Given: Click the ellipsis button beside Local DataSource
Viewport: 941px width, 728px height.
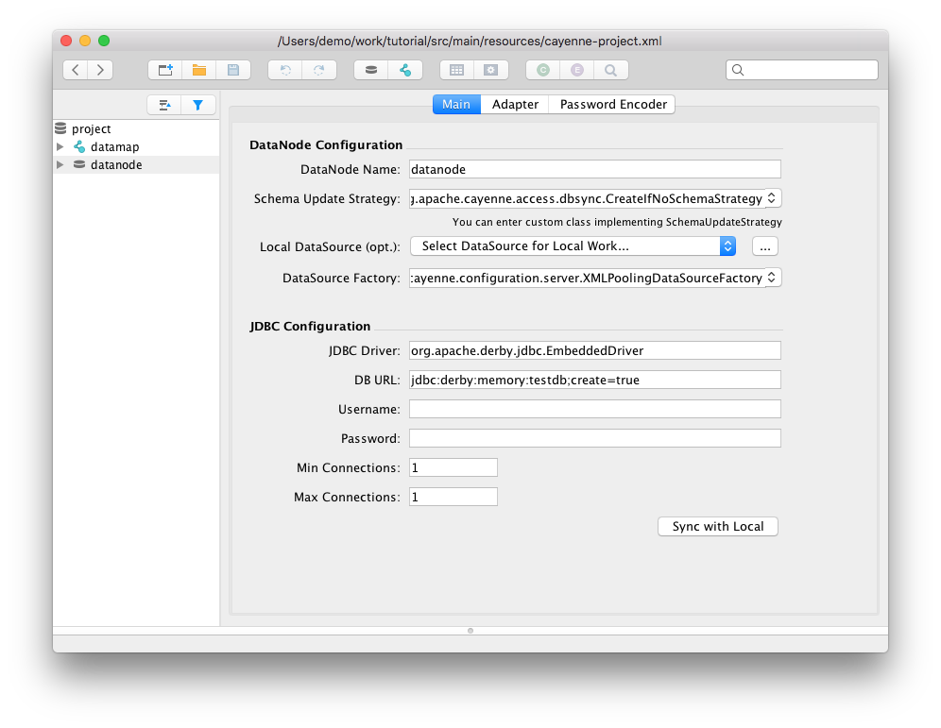Looking at the screenshot, I should 765,245.
